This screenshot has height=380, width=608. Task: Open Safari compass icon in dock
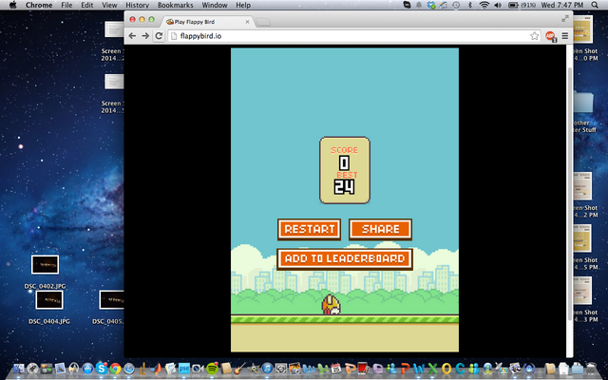coord(129,369)
